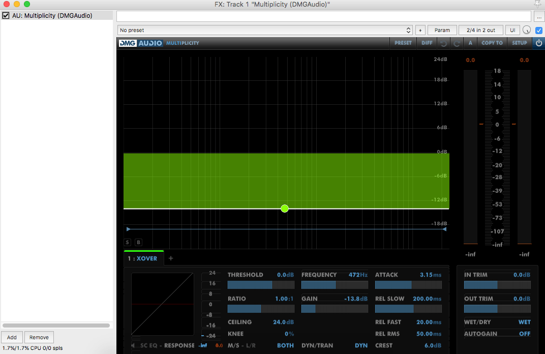Click the plugin power bypass icon
Screen dimensions: 545x354
coord(539,43)
